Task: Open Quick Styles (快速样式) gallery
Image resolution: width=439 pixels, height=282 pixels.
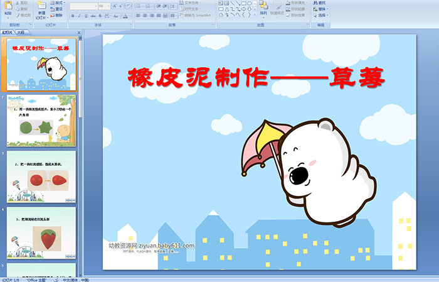Action: click(277, 8)
